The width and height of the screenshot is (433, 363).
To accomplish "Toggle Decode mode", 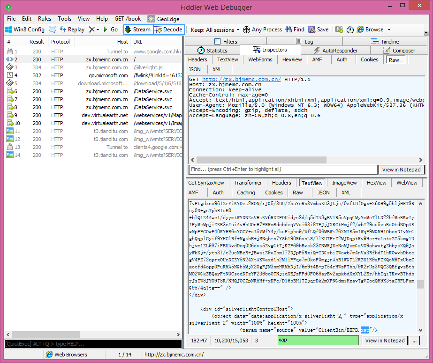I will coord(168,30).
